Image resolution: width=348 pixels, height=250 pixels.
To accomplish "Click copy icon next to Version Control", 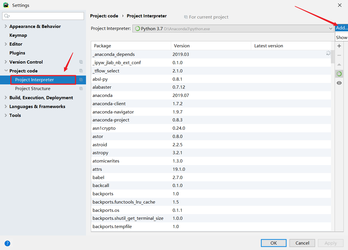I will [81, 62].
